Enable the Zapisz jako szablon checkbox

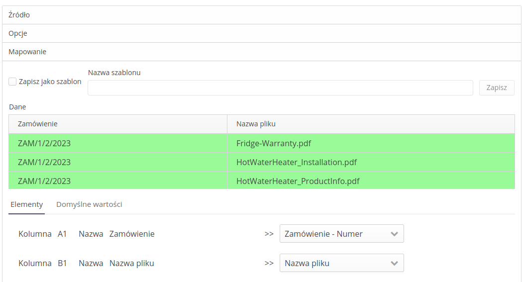[13, 82]
